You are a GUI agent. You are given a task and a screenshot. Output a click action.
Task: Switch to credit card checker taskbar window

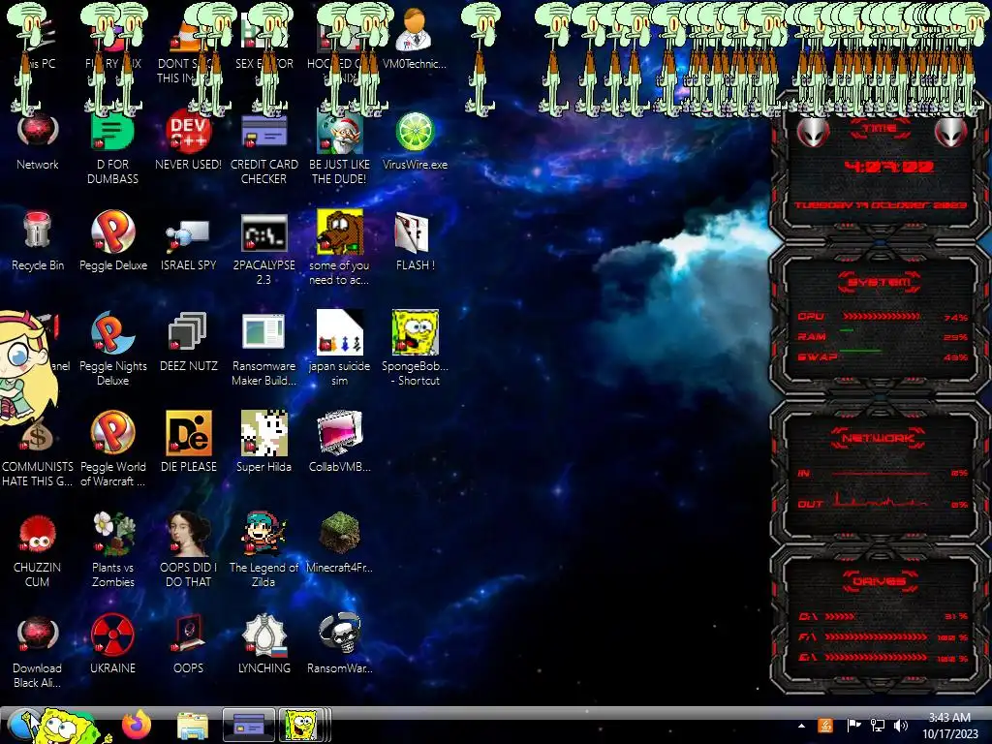pyautogui.click(x=249, y=725)
